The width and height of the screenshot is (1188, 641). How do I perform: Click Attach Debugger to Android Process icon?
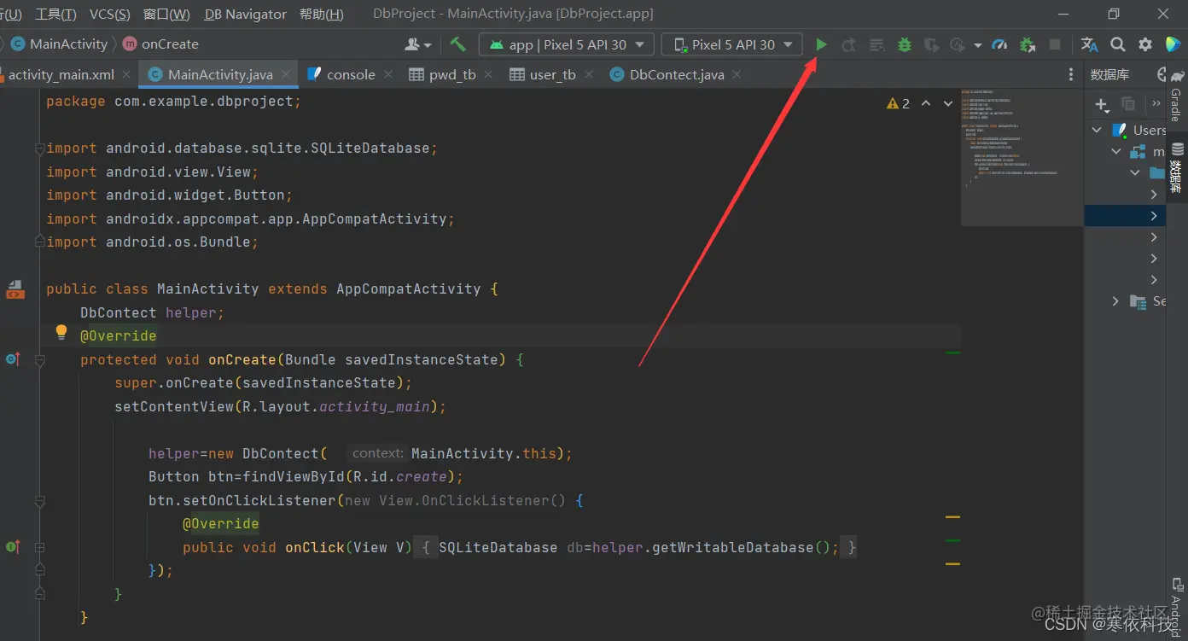click(x=1028, y=44)
